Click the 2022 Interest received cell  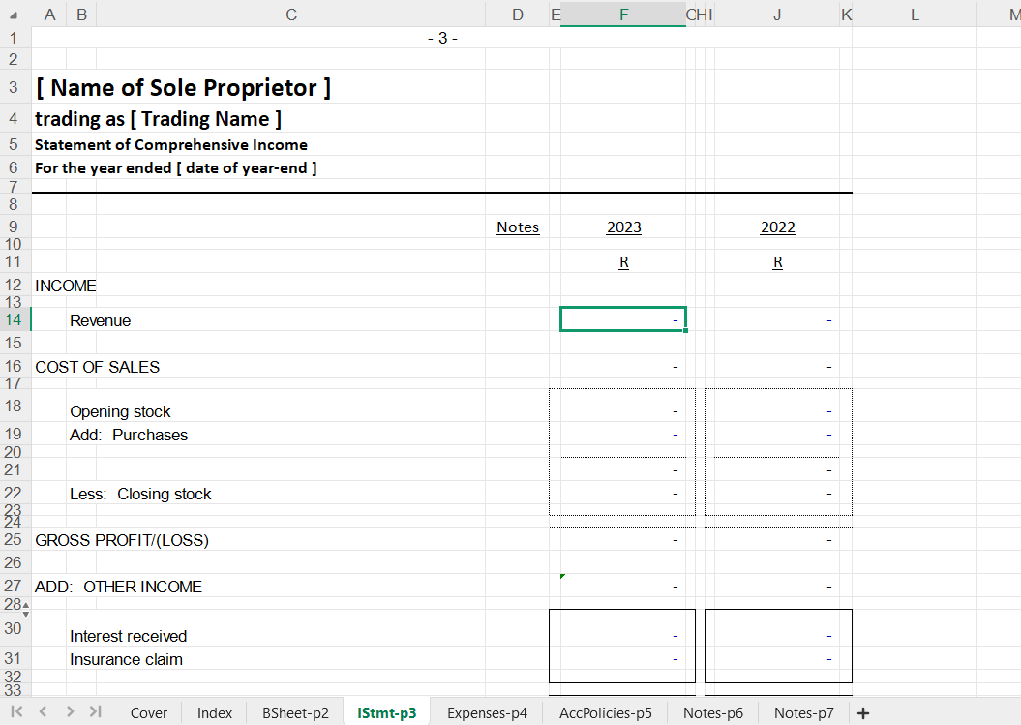pos(778,636)
